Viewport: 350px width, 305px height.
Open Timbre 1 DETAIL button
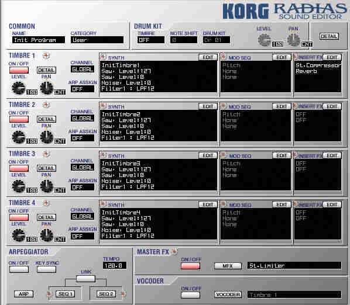click(x=46, y=70)
